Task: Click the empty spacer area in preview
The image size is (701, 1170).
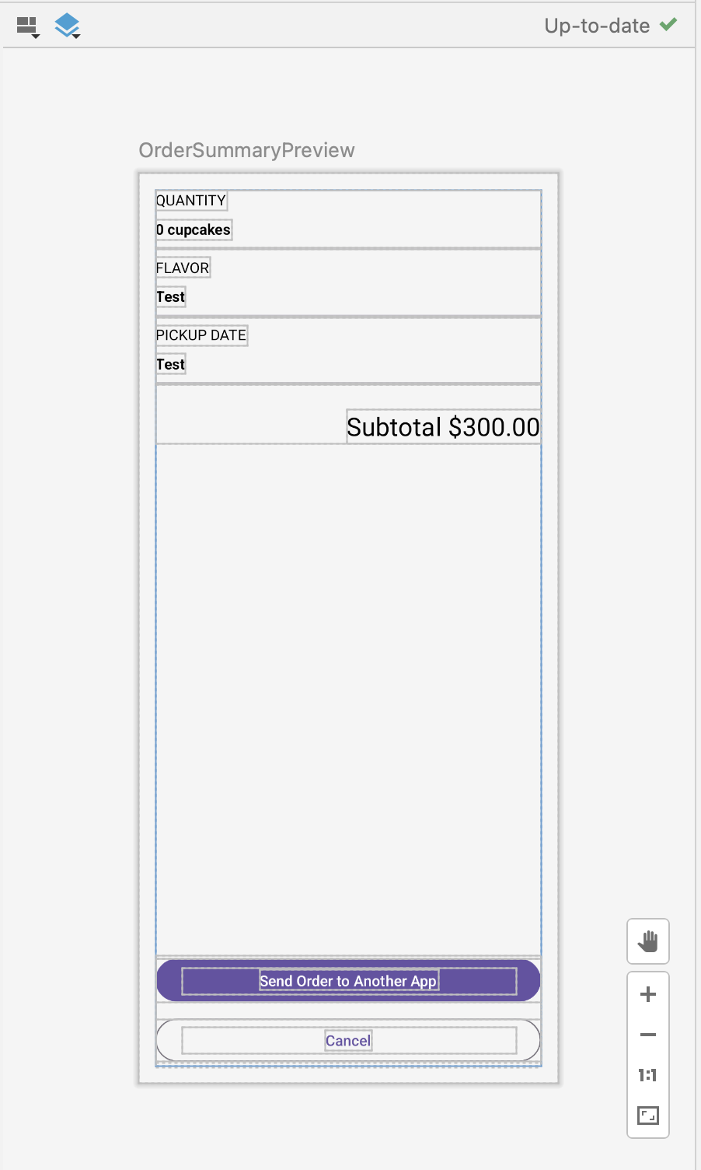Action: point(348,700)
